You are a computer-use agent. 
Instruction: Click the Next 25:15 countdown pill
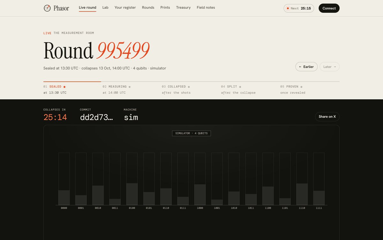coord(299,8)
